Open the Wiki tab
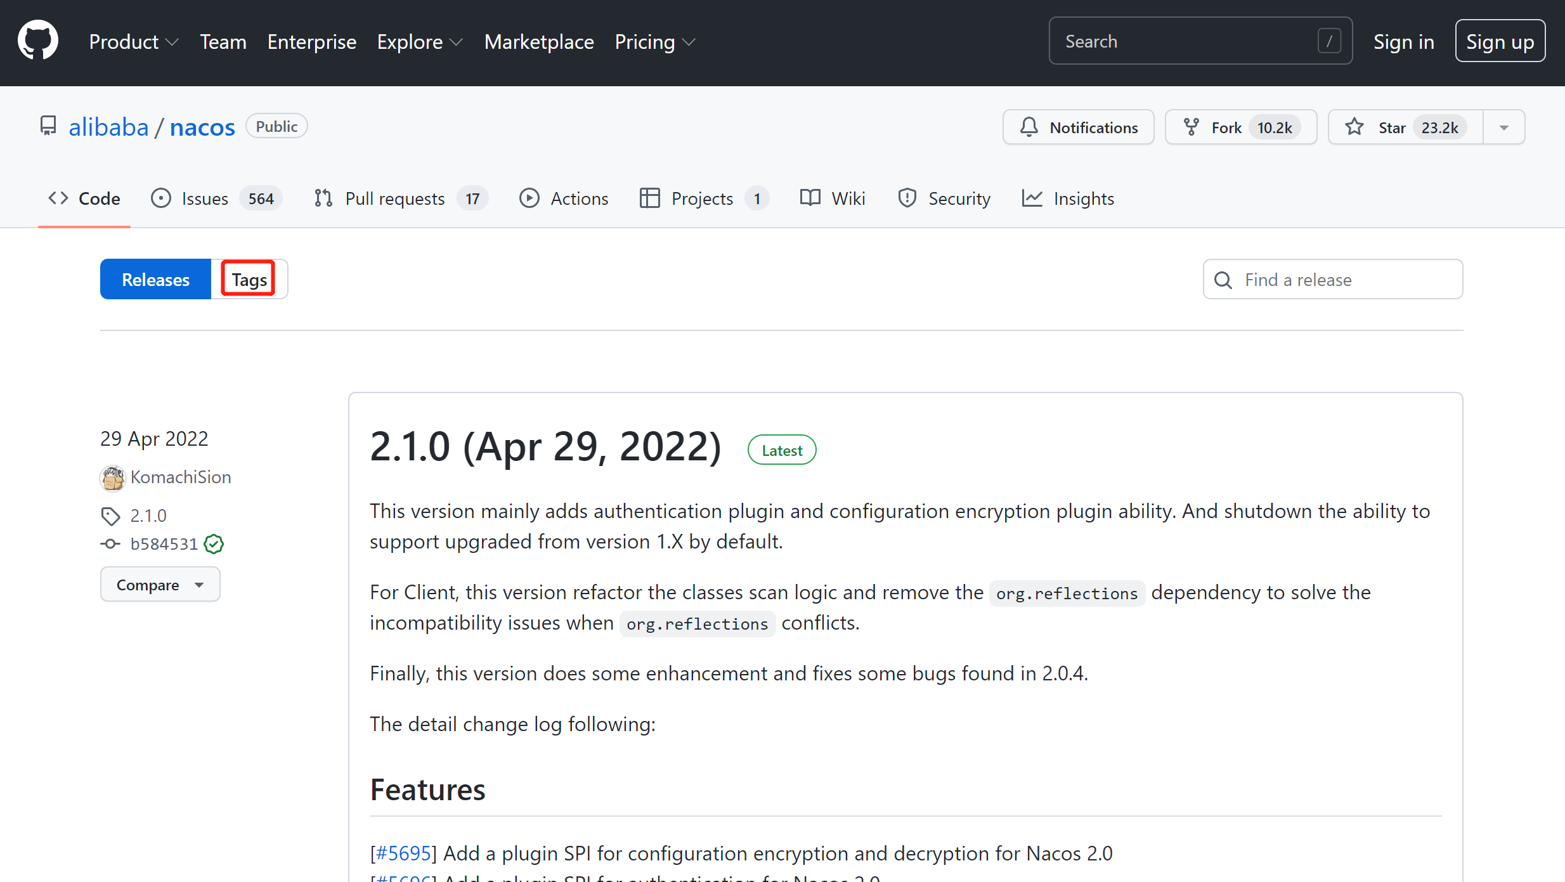This screenshot has width=1565, height=882. click(x=832, y=198)
